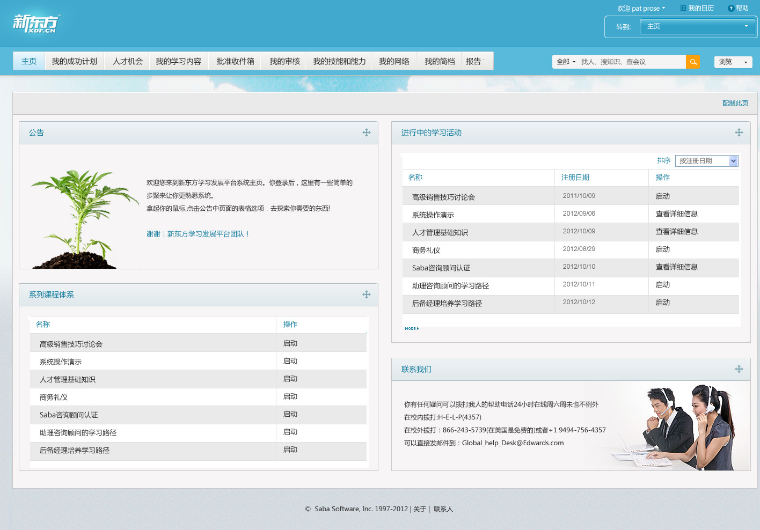The height and width of the screenshot is (530, 760).
Task: Click the orange search magnifier button
Action: pos(693,62)
